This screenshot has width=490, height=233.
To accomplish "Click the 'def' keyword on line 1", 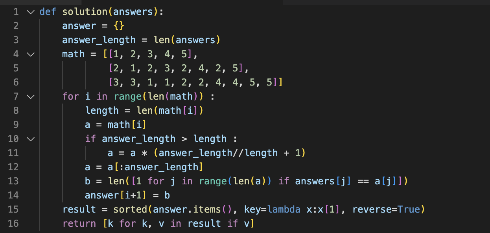I will click(x=48, y=12).
